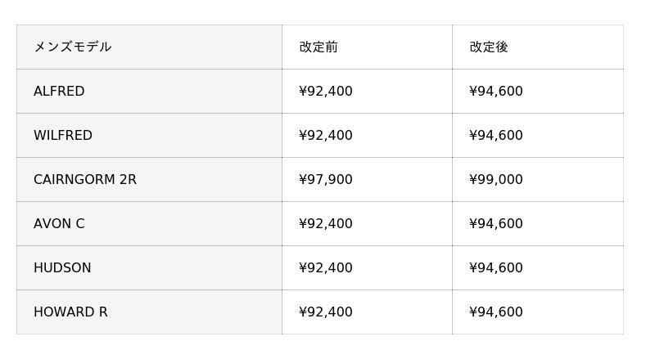The image size is (655, 359).
Task: Select the 改定前 column header
Action: (x=318, y=47)
